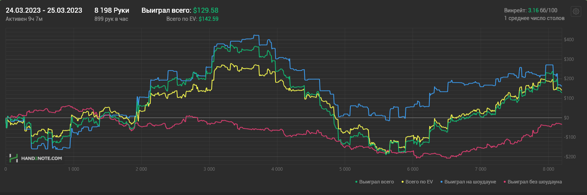Click the $200 y-axis label
The height and width of the screenshot is (195, 587).
click(569, 79)
